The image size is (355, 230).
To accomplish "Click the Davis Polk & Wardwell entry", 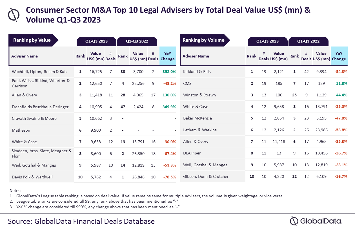I will pyautogui.click(x=32, y=177).
